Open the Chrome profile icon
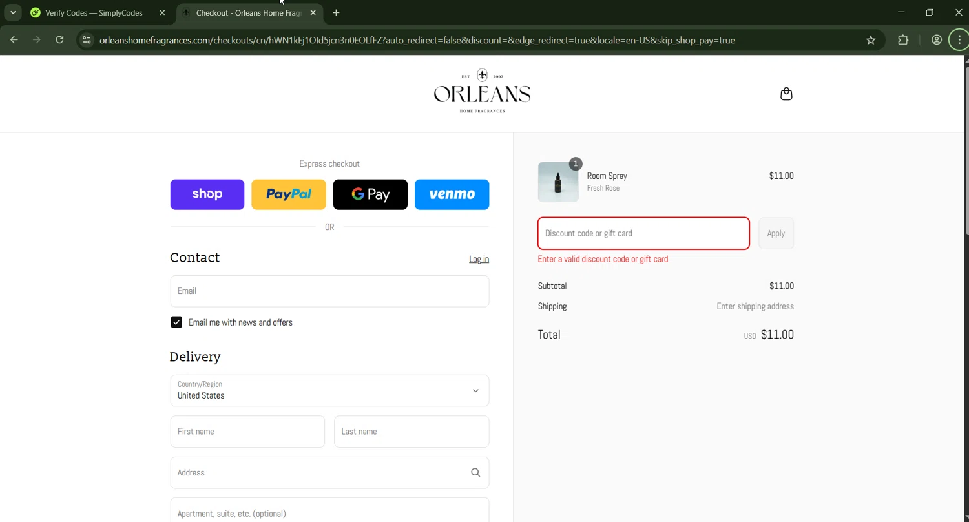The height and width of the screenshot is (522, 969). point(936,40)
